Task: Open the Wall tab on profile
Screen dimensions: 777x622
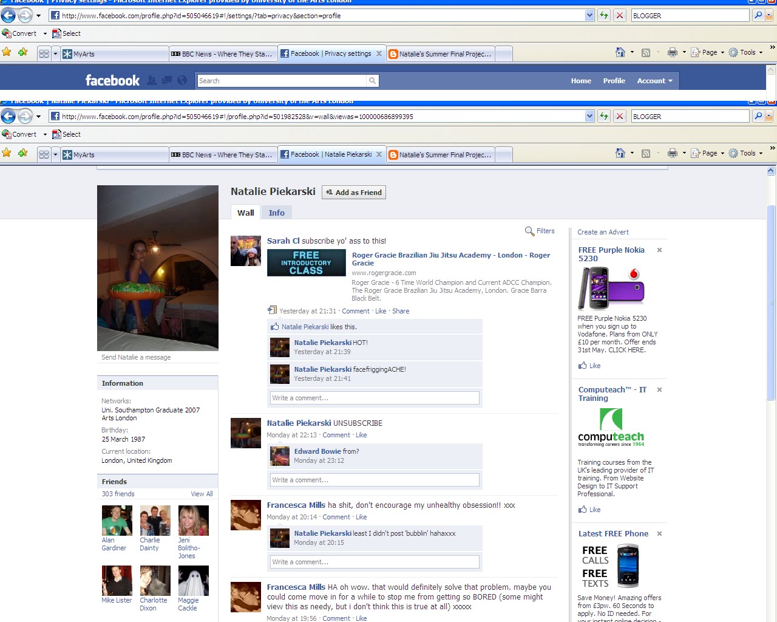Action: coord(246,213)
